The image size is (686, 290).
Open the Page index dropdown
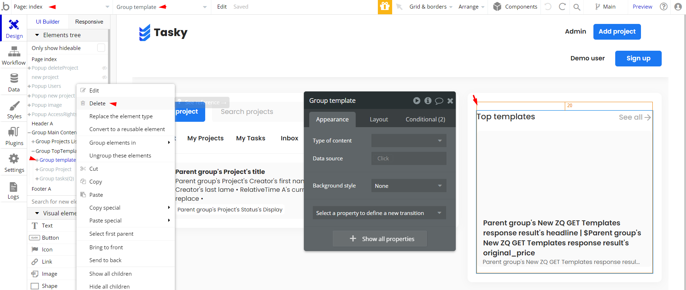[x=61, y=7]
